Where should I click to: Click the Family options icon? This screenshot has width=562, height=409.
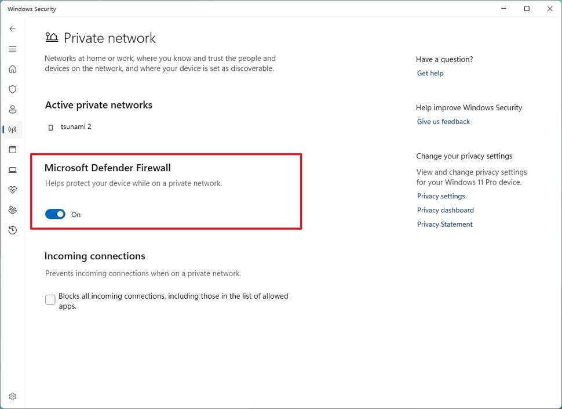tap(12, 209)
